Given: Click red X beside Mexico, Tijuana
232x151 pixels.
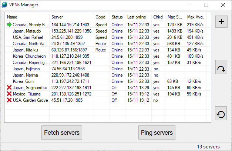Looking at the screenshot, I should click(9, 94).
